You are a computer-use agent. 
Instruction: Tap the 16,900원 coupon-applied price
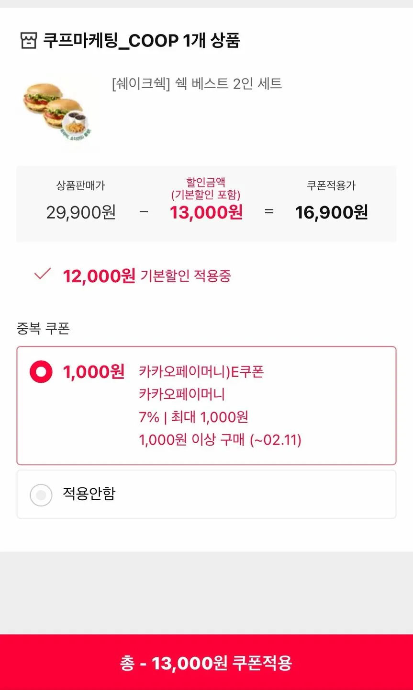331,212
